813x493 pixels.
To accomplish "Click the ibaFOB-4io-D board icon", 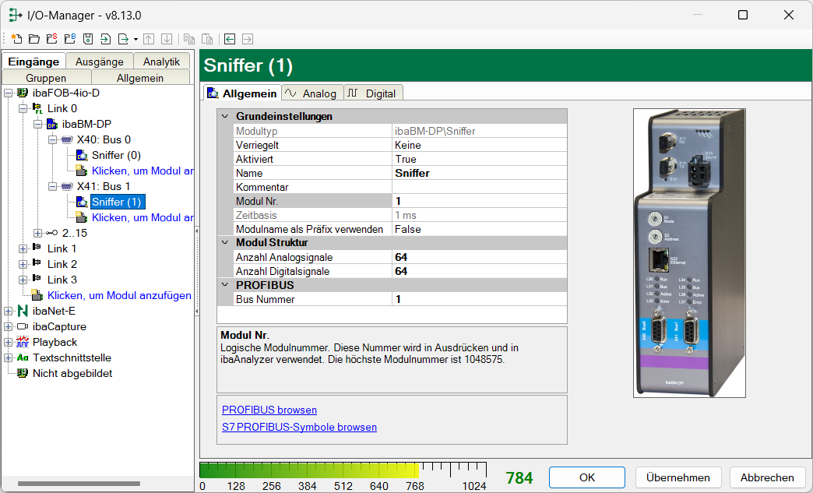I will [23, 93].
